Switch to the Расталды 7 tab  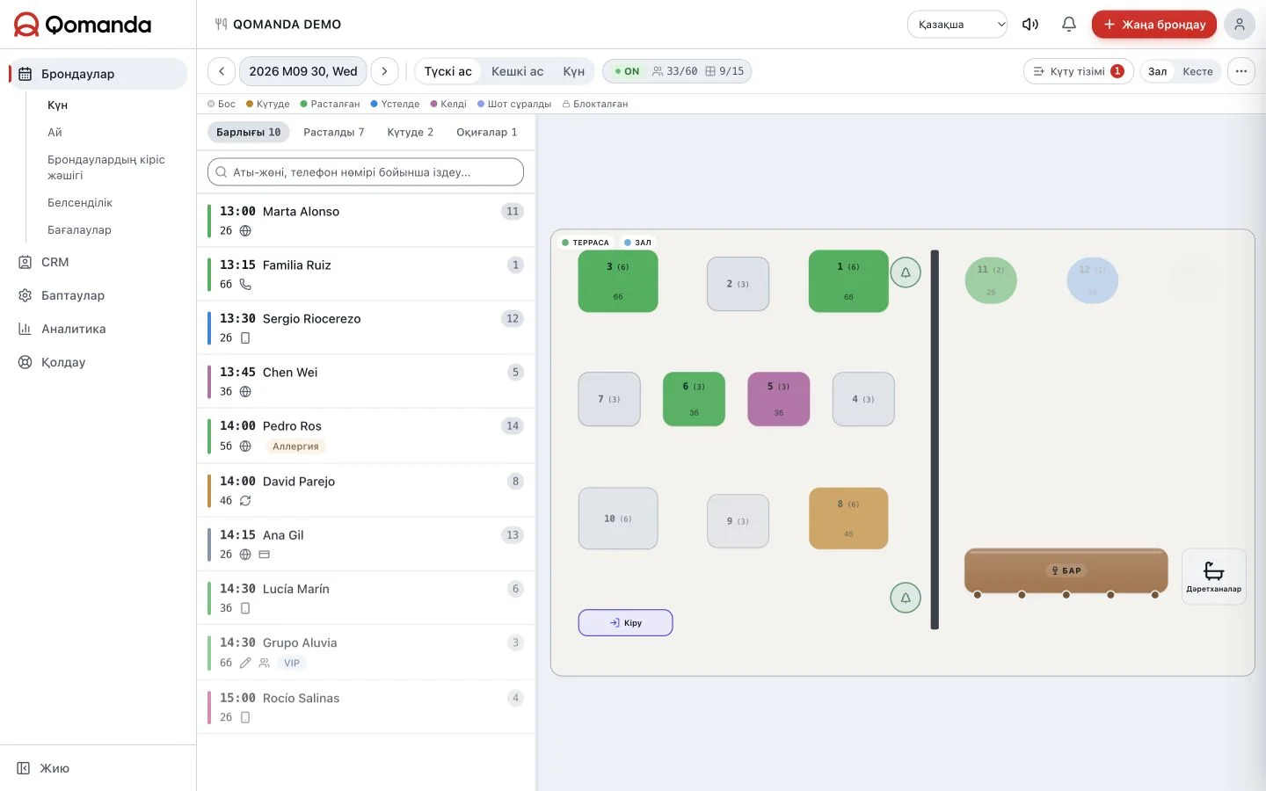coord(333,132)
